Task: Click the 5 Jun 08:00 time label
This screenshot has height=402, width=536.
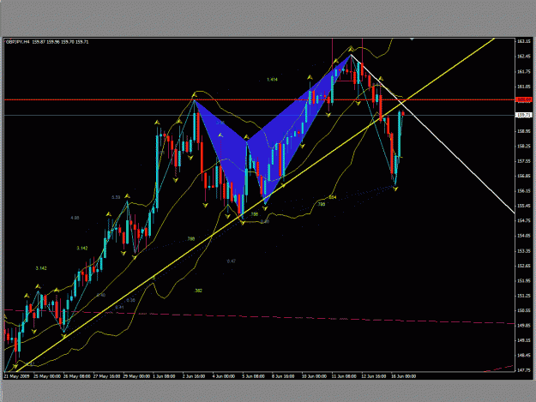Action: point(253,376)
